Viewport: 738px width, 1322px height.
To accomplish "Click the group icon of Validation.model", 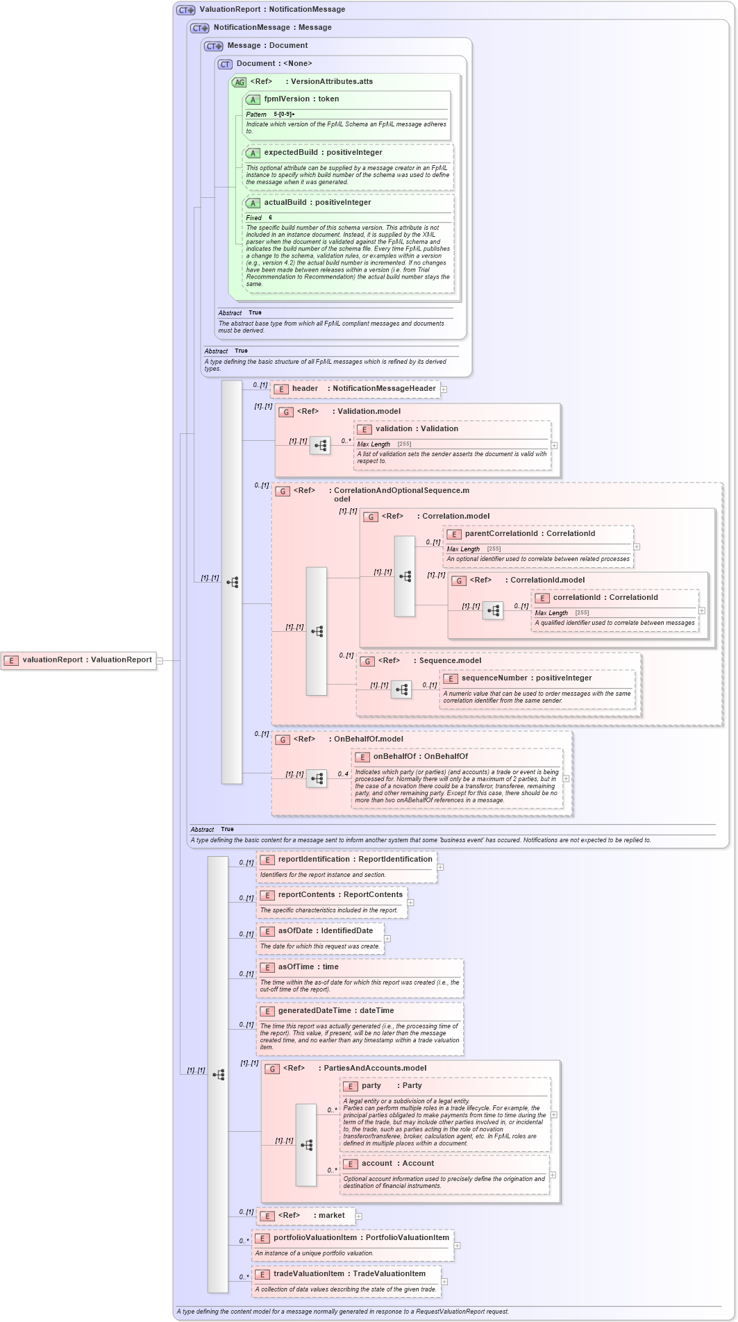I will pyautogui.click(x=286, y=412).
